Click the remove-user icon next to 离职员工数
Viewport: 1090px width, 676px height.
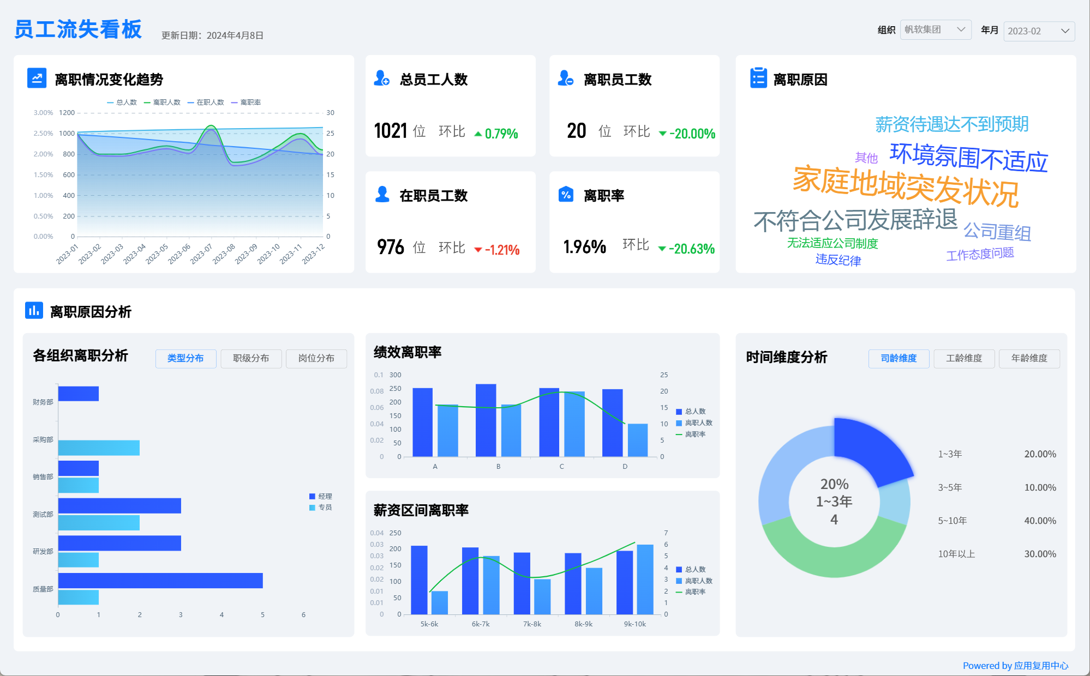point(565,79)
